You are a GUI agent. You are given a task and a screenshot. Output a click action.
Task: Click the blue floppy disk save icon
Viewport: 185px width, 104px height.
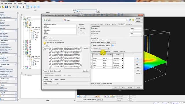point(6,7)
